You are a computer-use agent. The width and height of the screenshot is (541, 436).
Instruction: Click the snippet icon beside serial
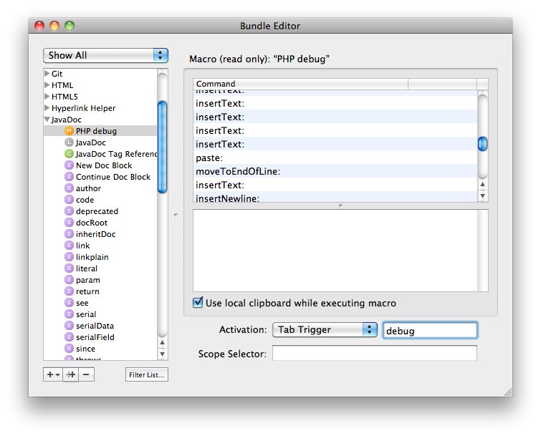tap(70, 314)
